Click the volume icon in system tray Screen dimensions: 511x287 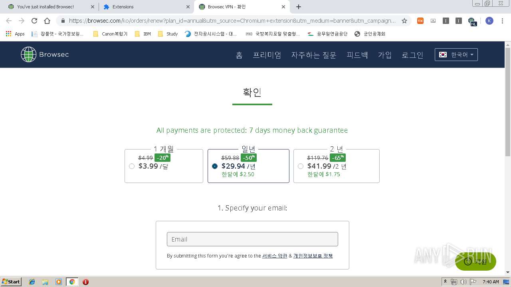click(x=463, y=282)
